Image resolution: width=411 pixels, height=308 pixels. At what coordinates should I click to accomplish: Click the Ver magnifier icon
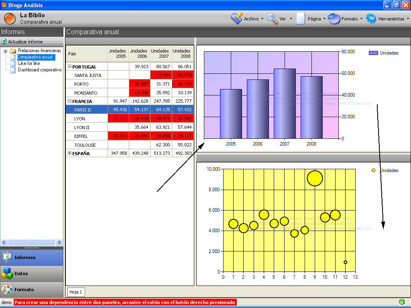click(x=272, y=18)
